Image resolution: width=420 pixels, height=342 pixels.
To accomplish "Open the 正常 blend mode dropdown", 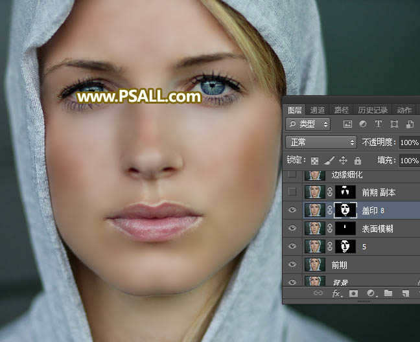I will click(x=321, y=142).
